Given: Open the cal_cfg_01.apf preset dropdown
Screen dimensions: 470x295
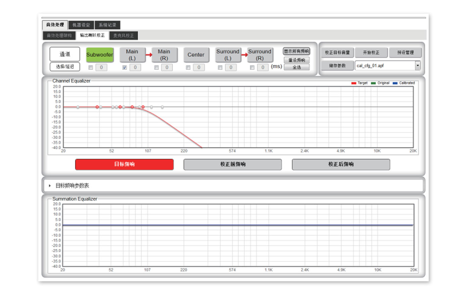Looking at the screenshot, I should click(417, 66).
